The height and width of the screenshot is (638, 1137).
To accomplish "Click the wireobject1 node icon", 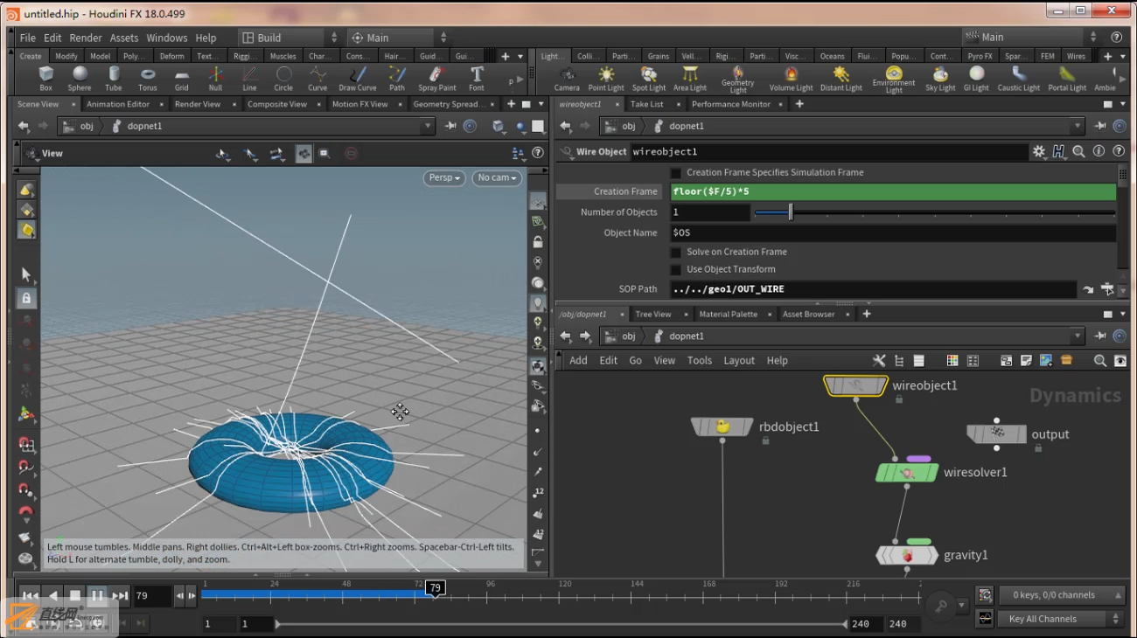I will 855,385.
